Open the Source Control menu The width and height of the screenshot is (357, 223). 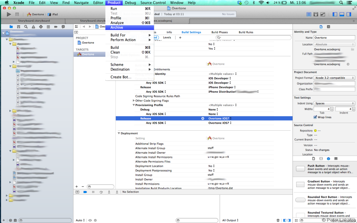[153, 3]
